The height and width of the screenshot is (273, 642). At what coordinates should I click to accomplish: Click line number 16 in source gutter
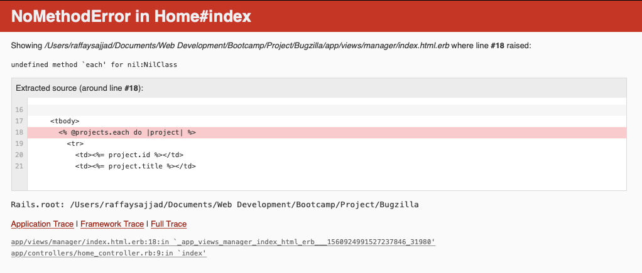(19, 110)
